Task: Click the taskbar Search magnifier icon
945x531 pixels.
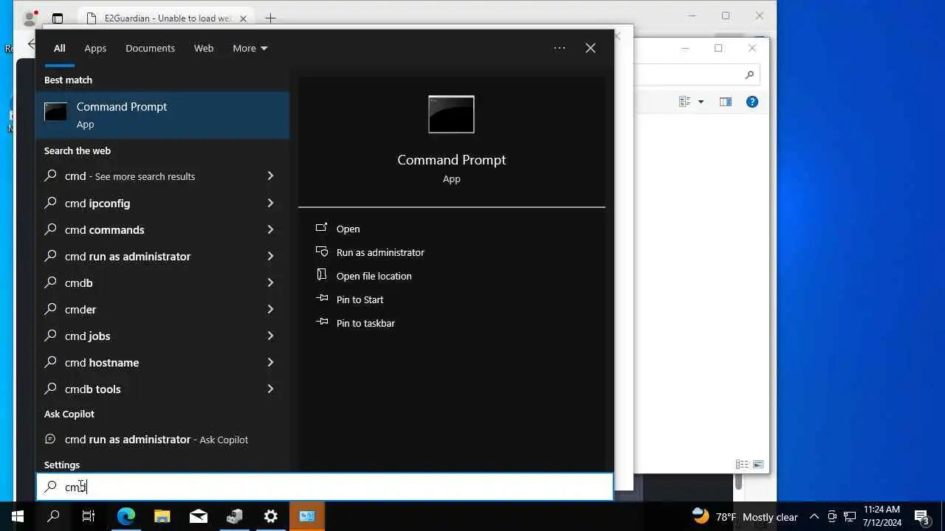Action: coord(53,516)
